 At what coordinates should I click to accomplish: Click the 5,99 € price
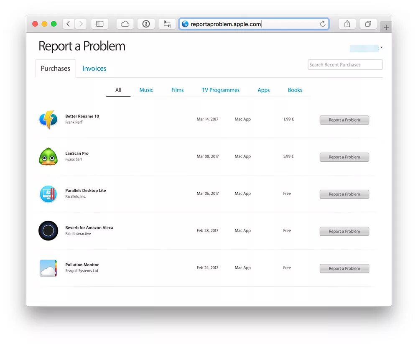288,156
